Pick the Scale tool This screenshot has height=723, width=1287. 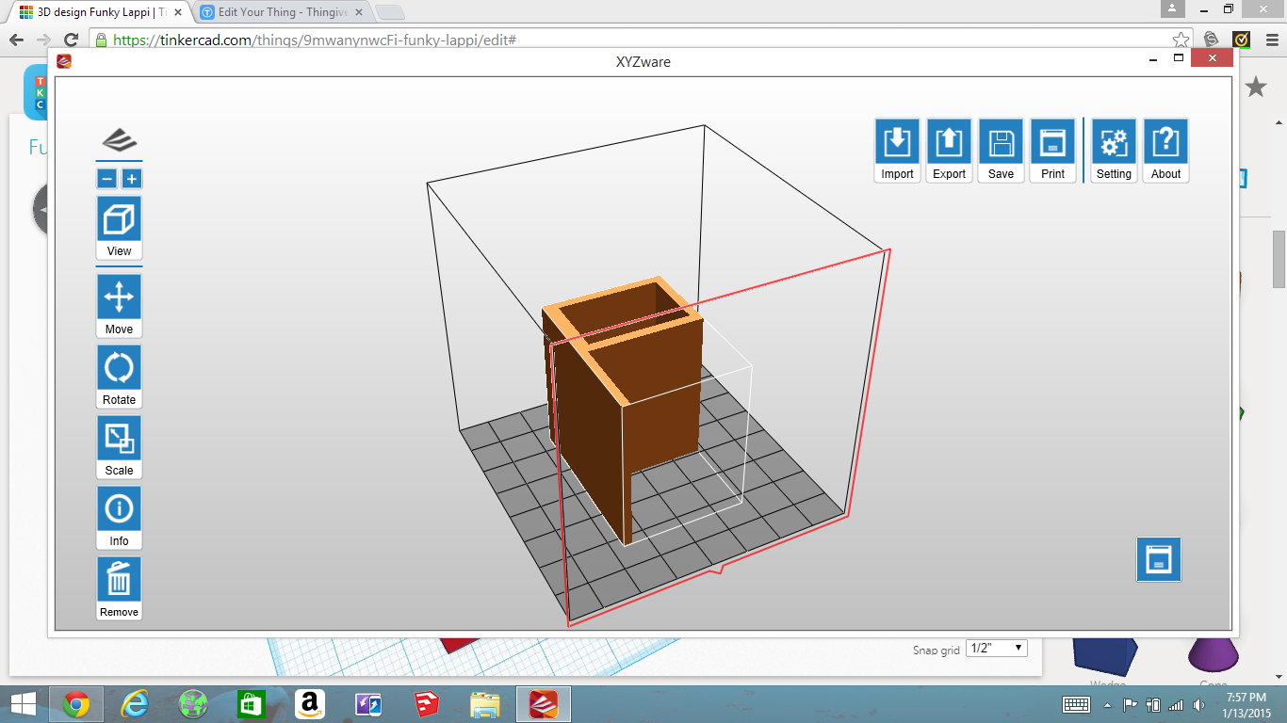pos(119,446)
